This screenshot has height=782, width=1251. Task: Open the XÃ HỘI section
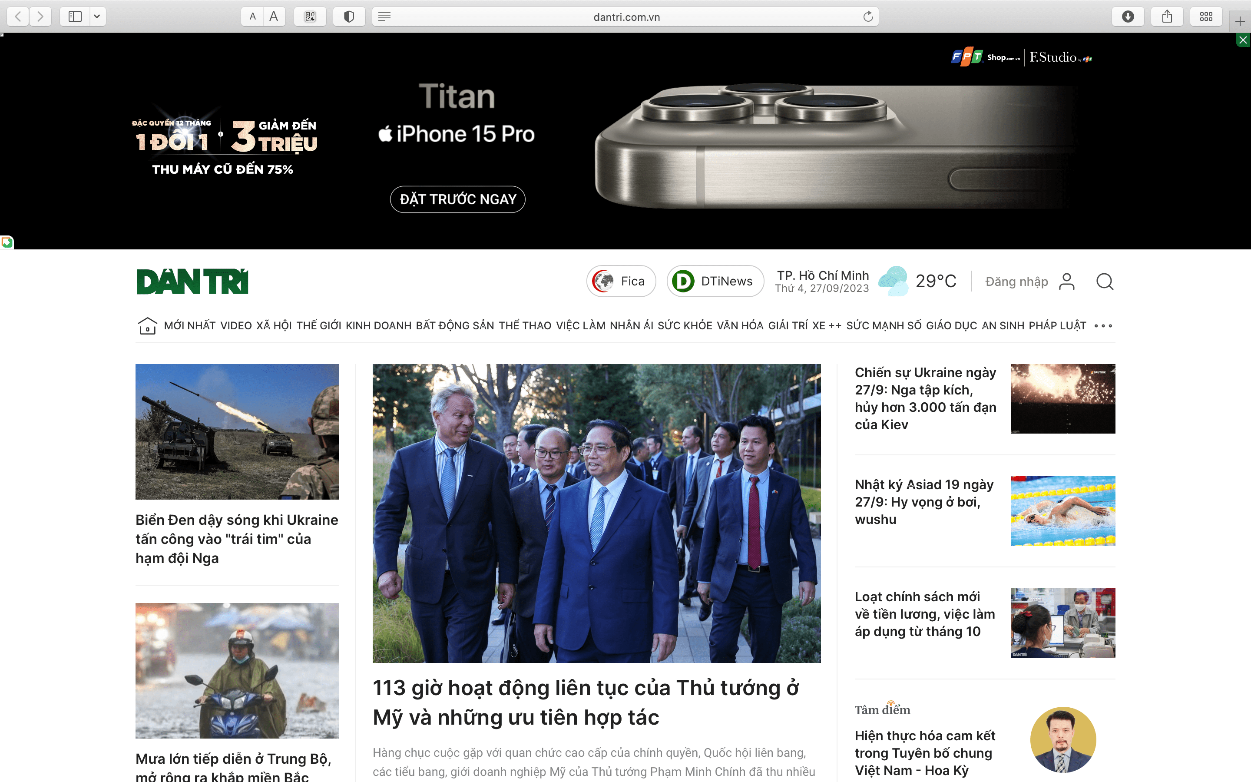[x=274, y=326]
